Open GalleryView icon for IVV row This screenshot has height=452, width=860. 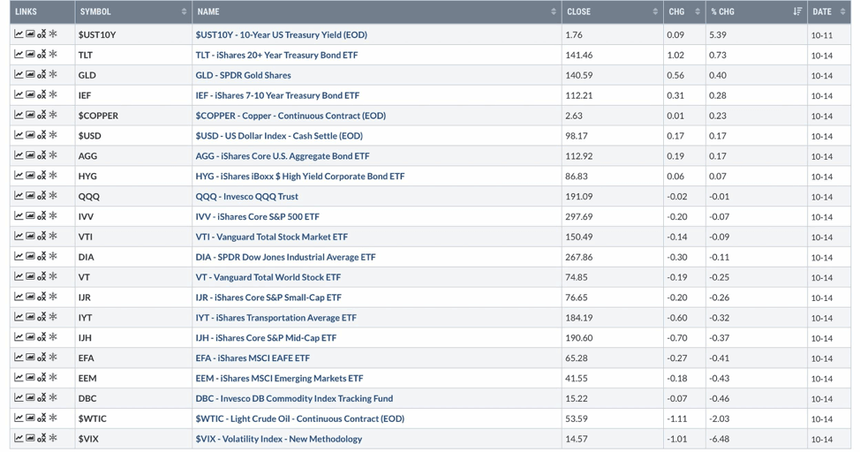30,215
